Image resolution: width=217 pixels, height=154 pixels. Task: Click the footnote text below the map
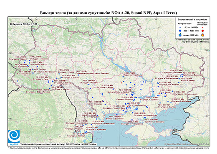108,148
